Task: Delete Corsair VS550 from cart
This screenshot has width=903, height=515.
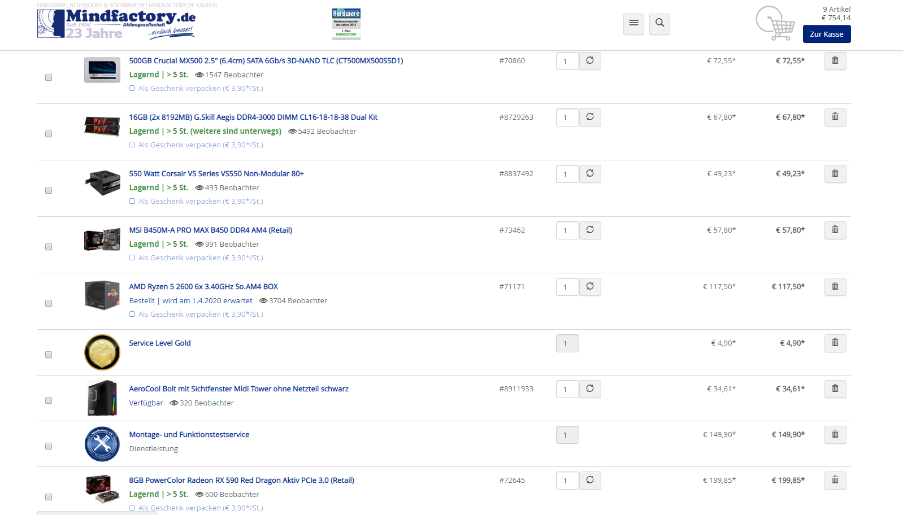Action: pos(835,174)
